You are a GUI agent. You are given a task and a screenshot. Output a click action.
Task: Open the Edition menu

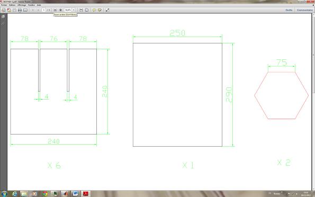point(12,5)
